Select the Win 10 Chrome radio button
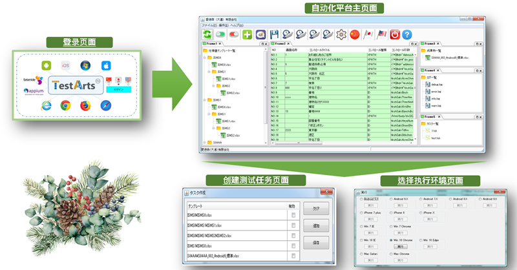This screenshot has width=517, height=270. [x=390, y=240]
